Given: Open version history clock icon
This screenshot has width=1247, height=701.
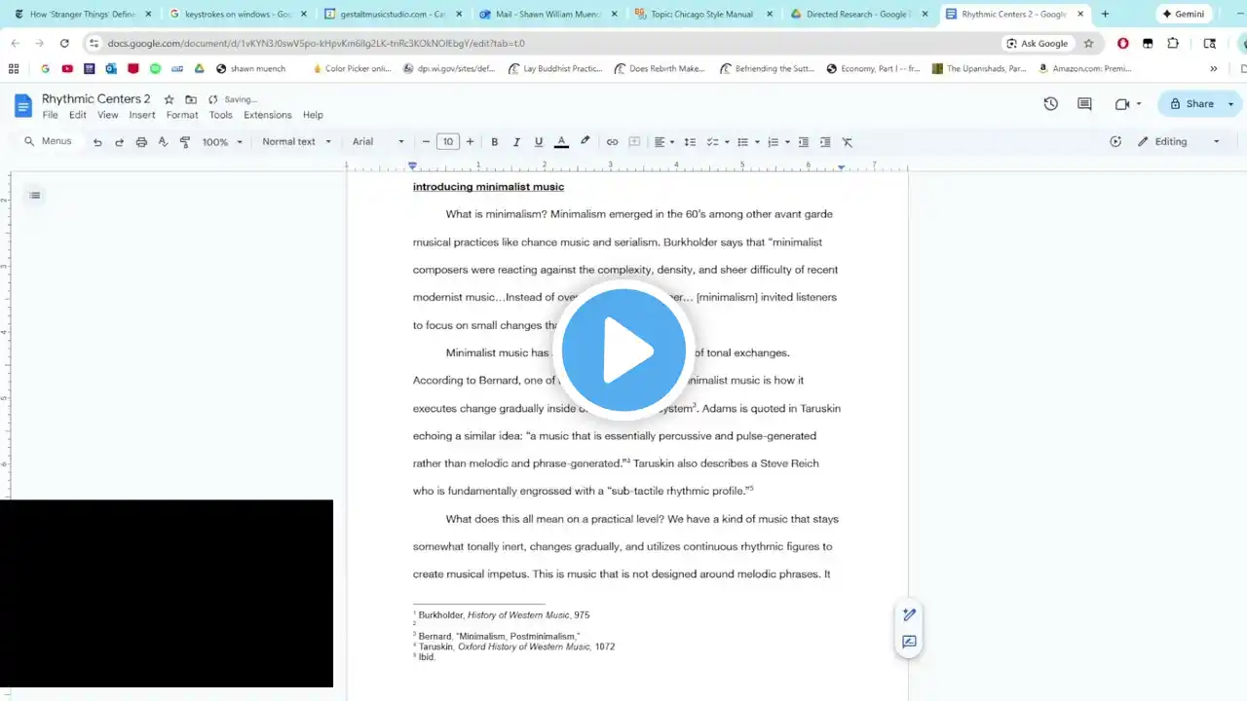Looking at the screenshot, I should [x=1050, y=104].
